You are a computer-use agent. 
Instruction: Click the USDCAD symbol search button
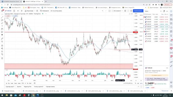click(8, 11)
